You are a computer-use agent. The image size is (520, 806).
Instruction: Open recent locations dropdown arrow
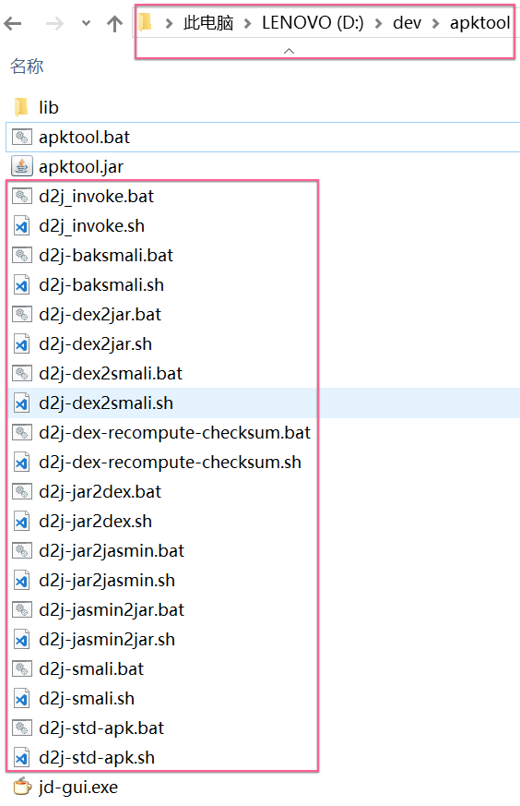[x=86, y=23]
